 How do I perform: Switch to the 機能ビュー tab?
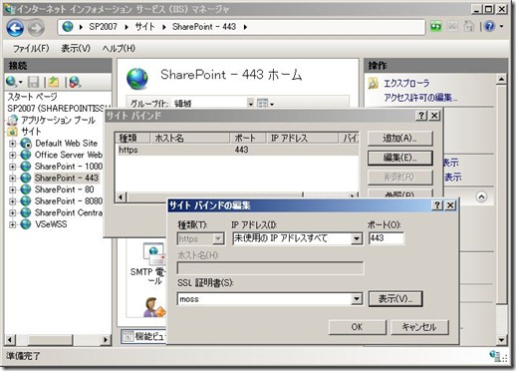[x=143, y=337]
